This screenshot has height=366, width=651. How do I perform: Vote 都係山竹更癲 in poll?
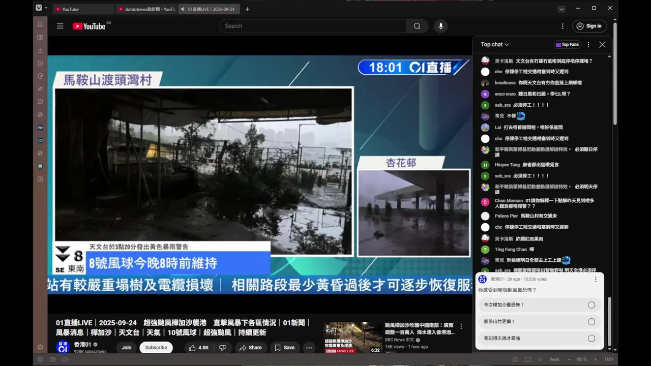point(540,322)
